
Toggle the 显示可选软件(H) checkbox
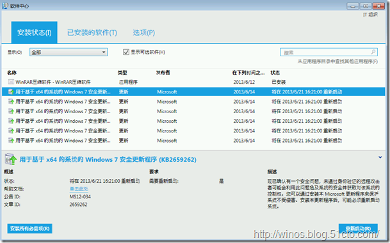tap(126, 52)
